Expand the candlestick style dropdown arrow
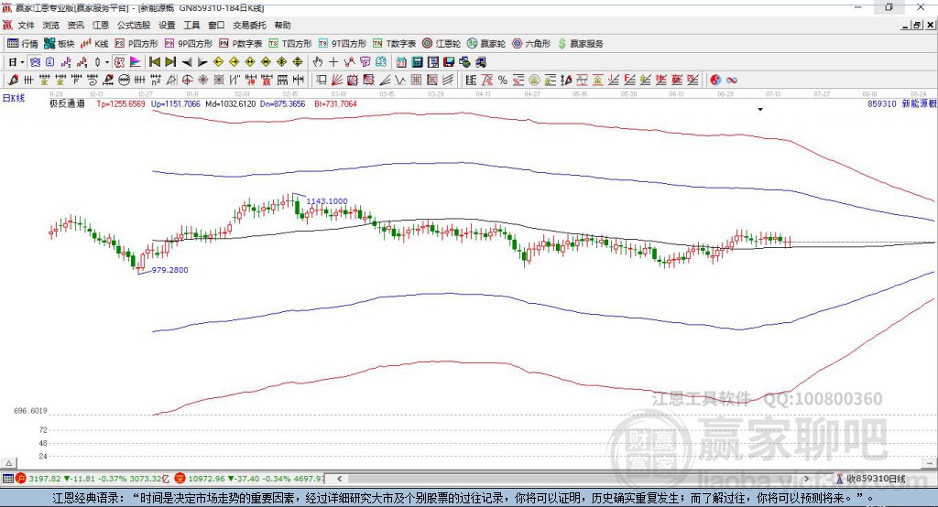 (107, 62)
